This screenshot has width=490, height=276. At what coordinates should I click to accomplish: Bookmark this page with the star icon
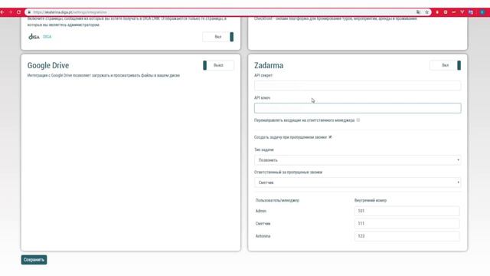426,12
